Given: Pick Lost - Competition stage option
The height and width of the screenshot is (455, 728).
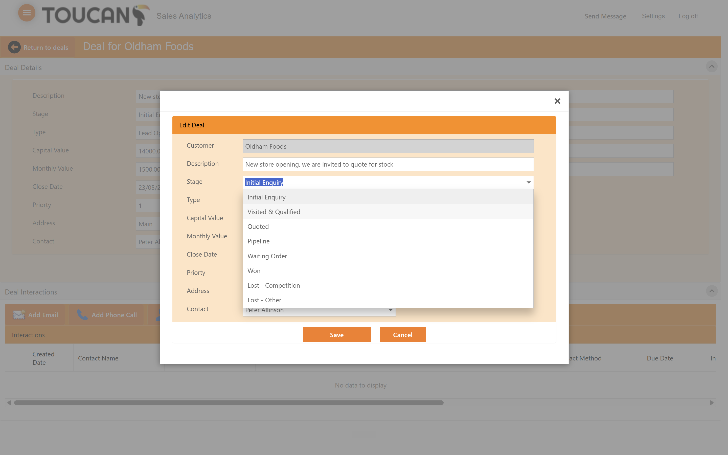Looking at the screenshot, I should tap(388, 285).
